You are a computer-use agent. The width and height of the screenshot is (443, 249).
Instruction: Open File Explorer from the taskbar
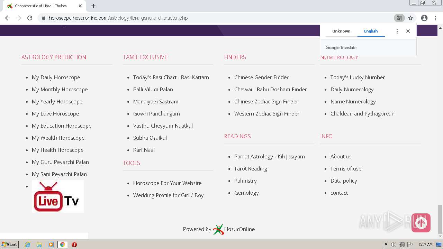pos(39,245)
